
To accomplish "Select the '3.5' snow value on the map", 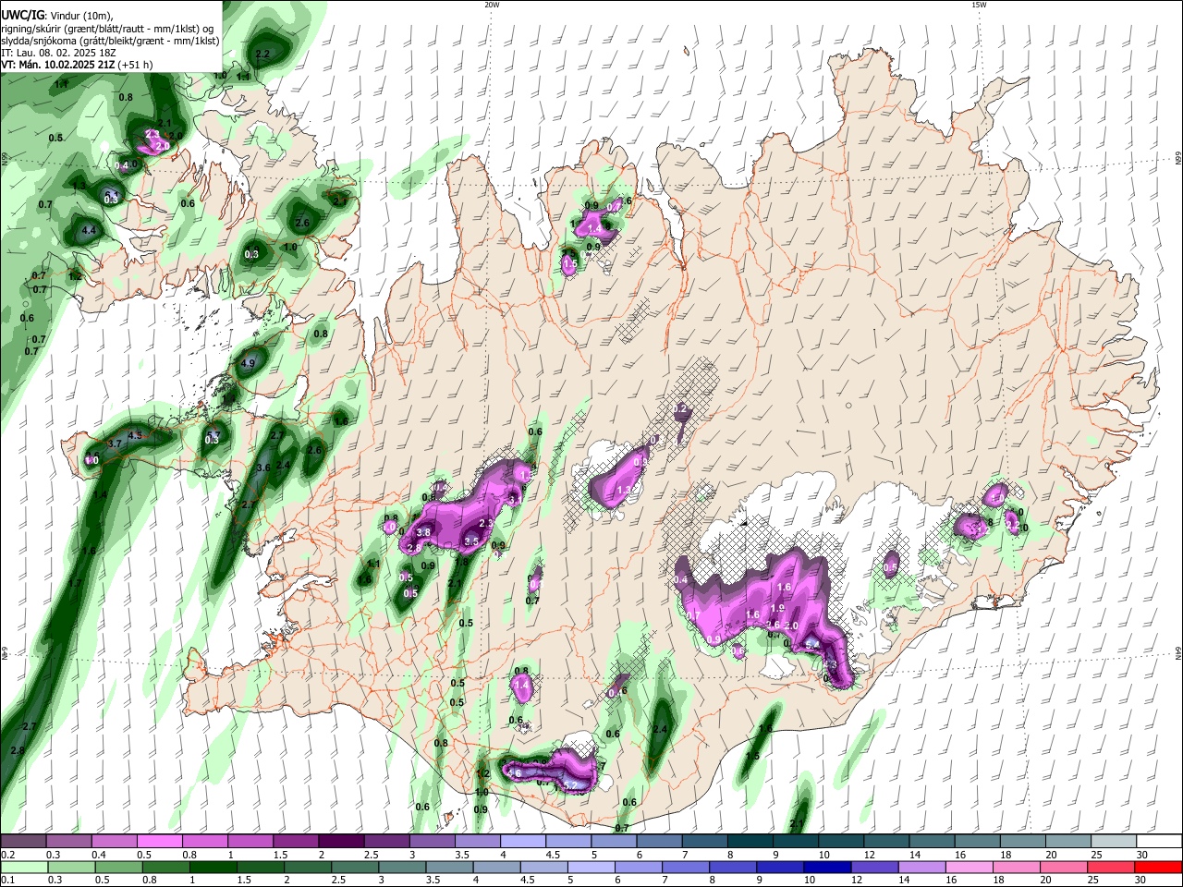I will (471, 541).
